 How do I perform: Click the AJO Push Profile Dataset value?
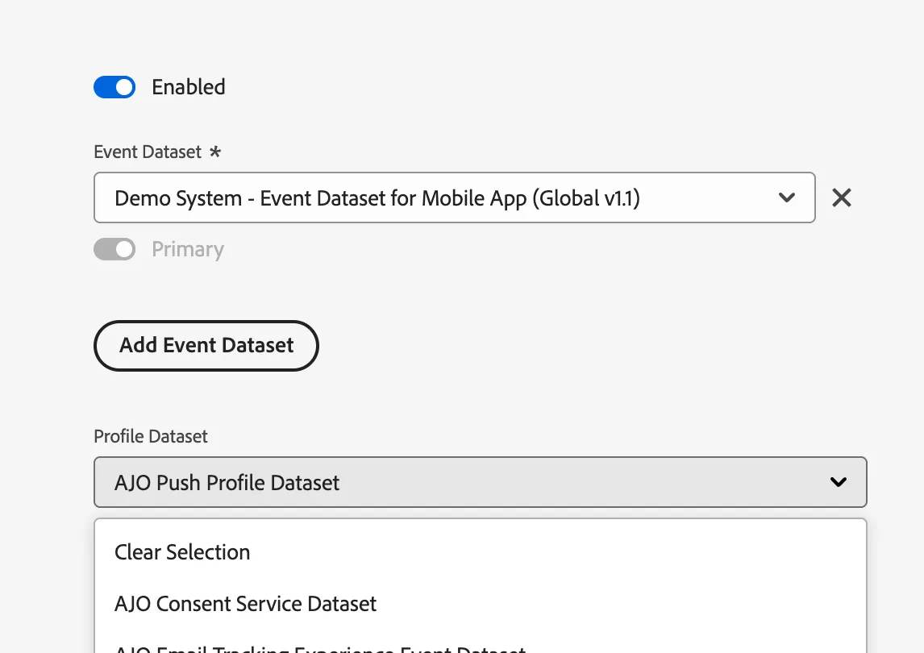pyautogui.click(x=227, y=483)
